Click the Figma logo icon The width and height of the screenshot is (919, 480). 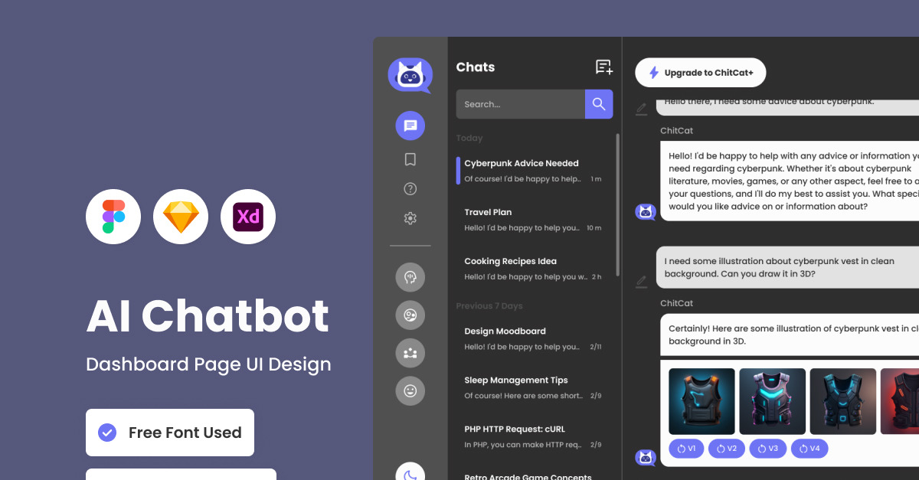113,217
